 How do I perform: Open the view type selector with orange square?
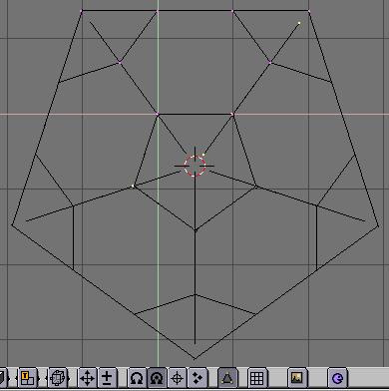(x=27, y=378)
